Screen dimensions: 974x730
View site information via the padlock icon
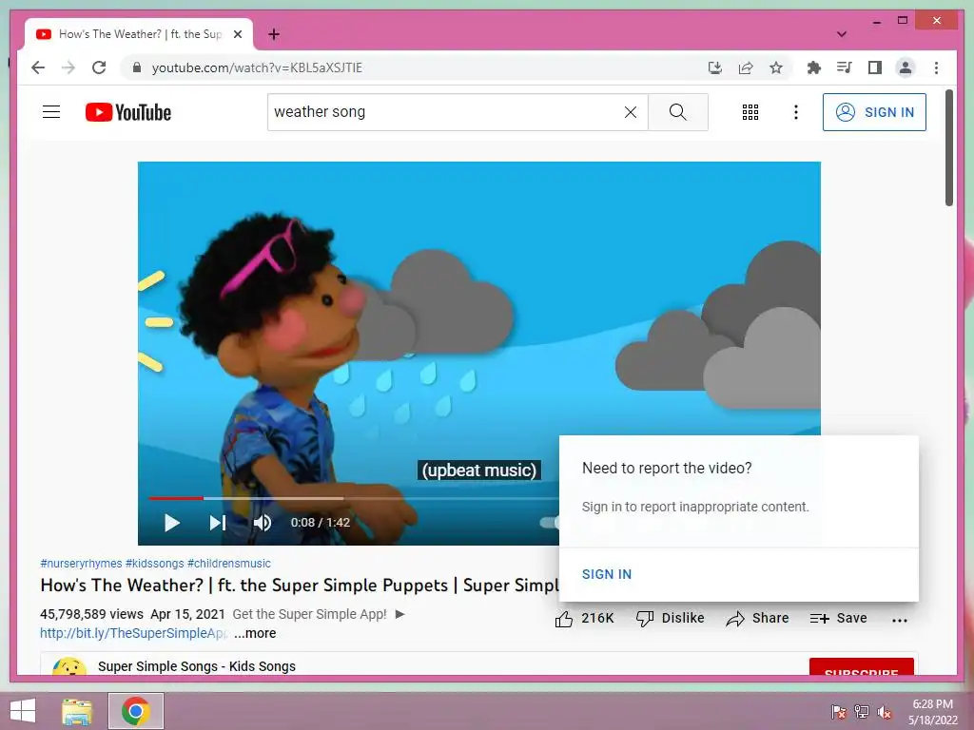137,67
